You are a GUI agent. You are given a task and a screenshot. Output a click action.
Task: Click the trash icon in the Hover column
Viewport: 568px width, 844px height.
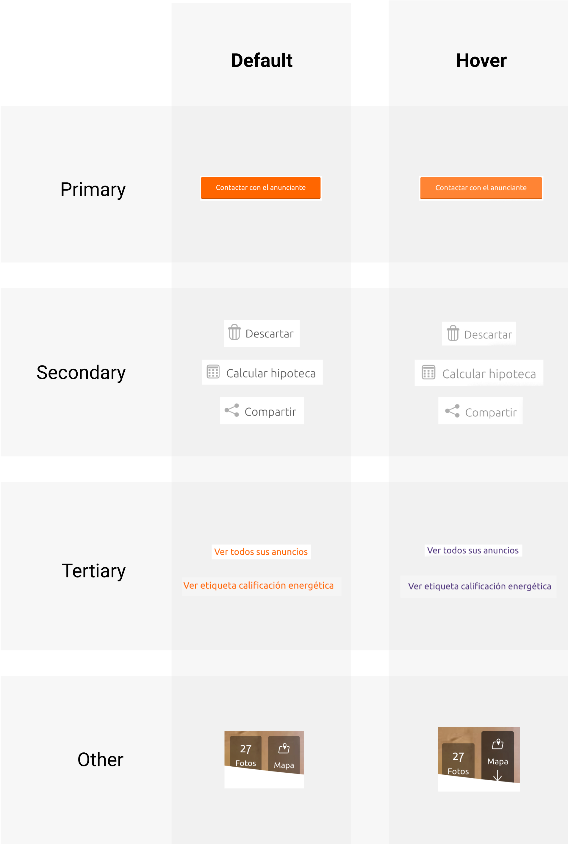tap(453, 333)
